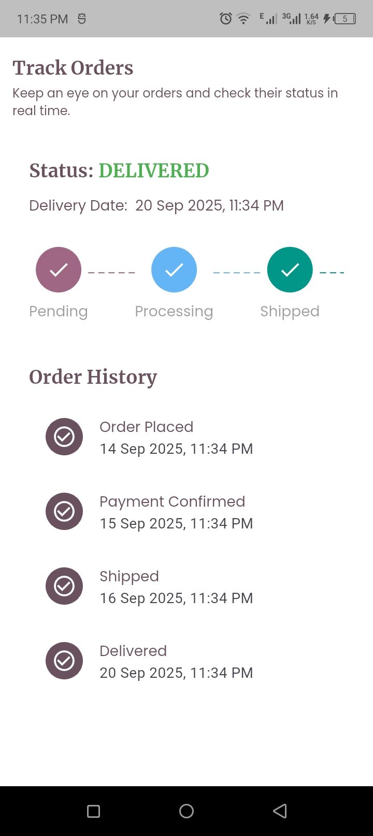Click the Payment Confirmed check icon
This screenshot has height=836, width=373.
tap(64, 511)
